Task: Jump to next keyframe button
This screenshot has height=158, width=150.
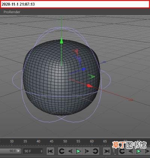Action: 95,151
